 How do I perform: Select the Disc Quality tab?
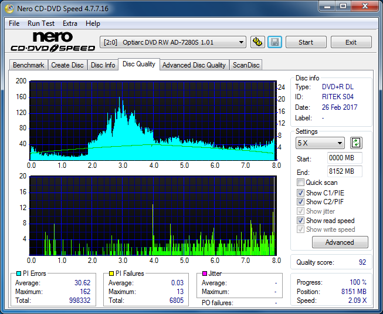click(x=139, y=64)
